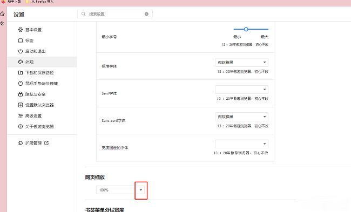Click the 最小字号 label
The image size is (351, 212).
click(x=109, y=37)
